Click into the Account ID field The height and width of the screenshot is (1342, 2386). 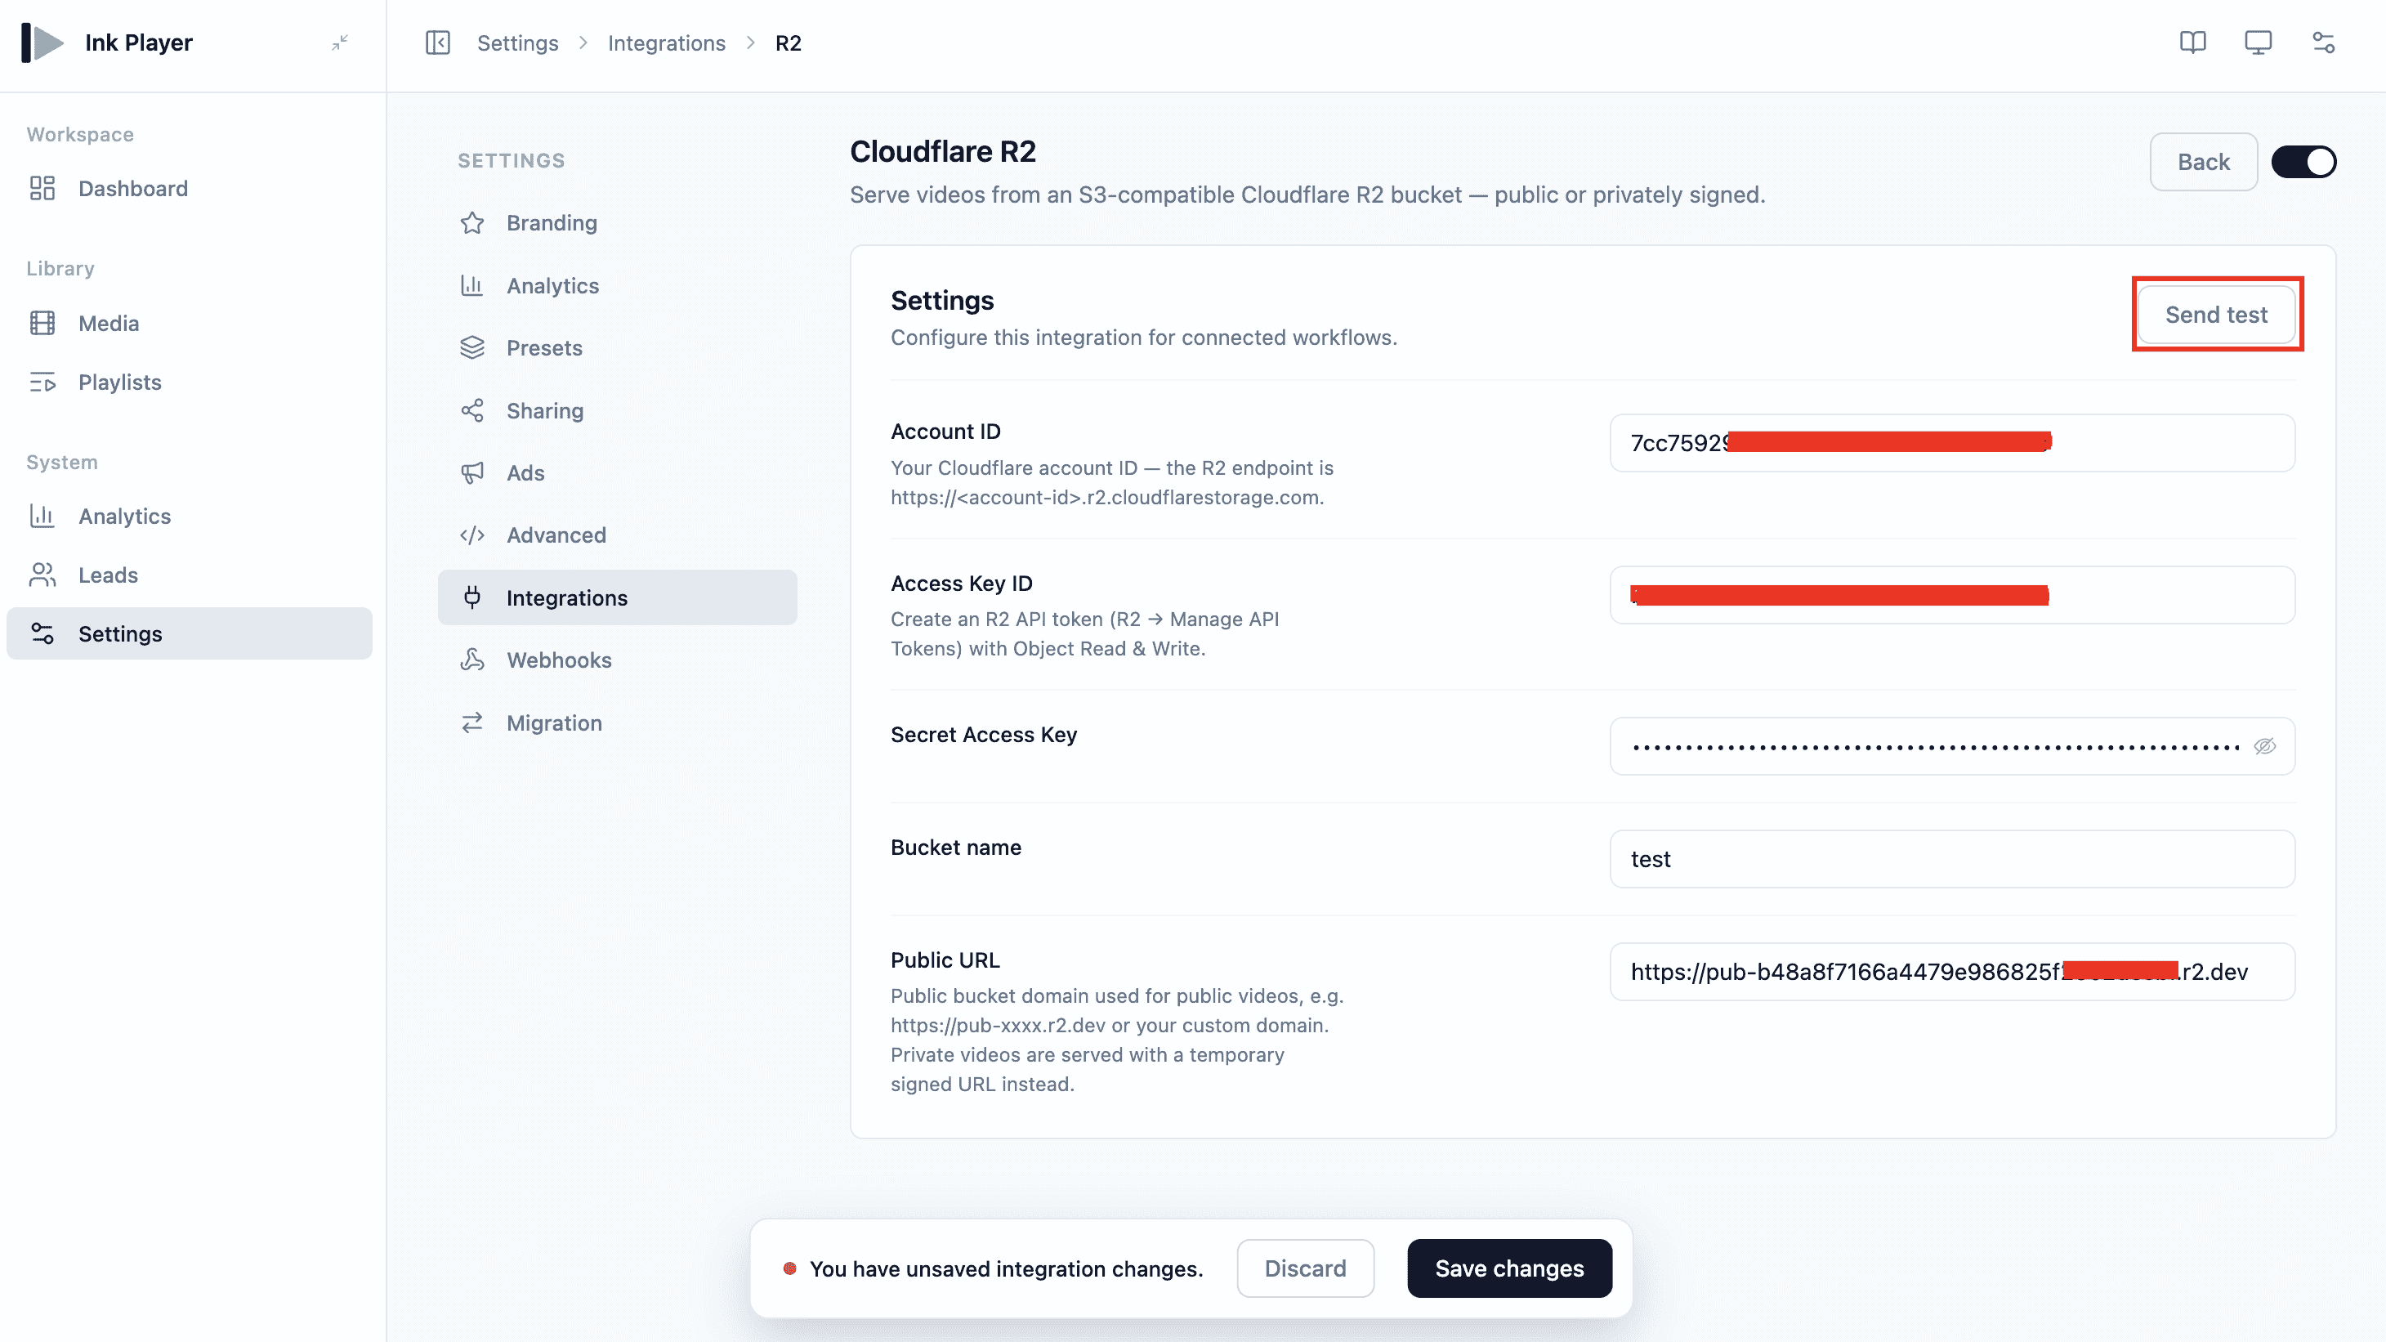point(1951,443)
